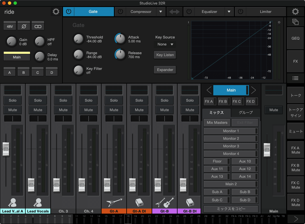This screenshot has width=305, height=224.
Task: Toggle FX D Mute
Action: (295, 202)
